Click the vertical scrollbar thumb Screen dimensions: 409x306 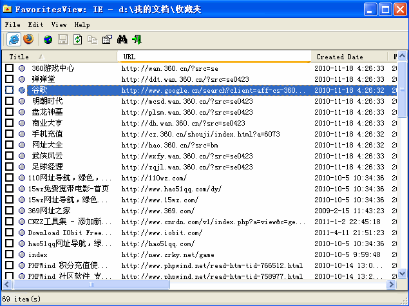point(402,90)
